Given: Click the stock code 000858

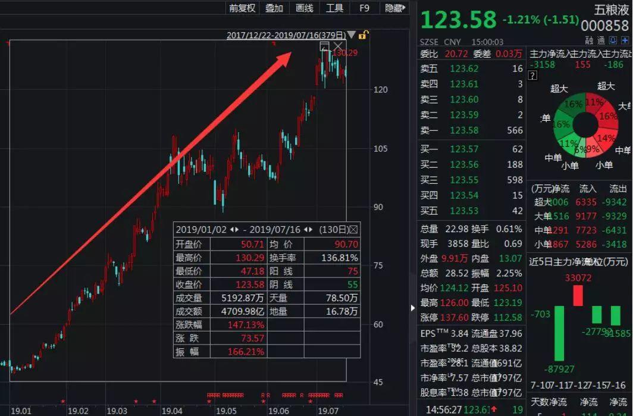Looking at the screenshot, I should 604,26.
